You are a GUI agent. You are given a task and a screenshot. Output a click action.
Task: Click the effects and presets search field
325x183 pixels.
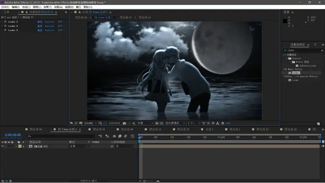(x=303, y=50)
